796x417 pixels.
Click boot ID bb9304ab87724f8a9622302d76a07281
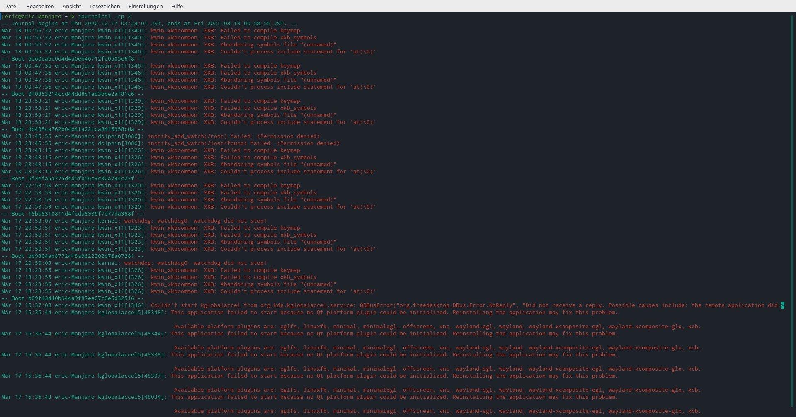click(81, 256)
